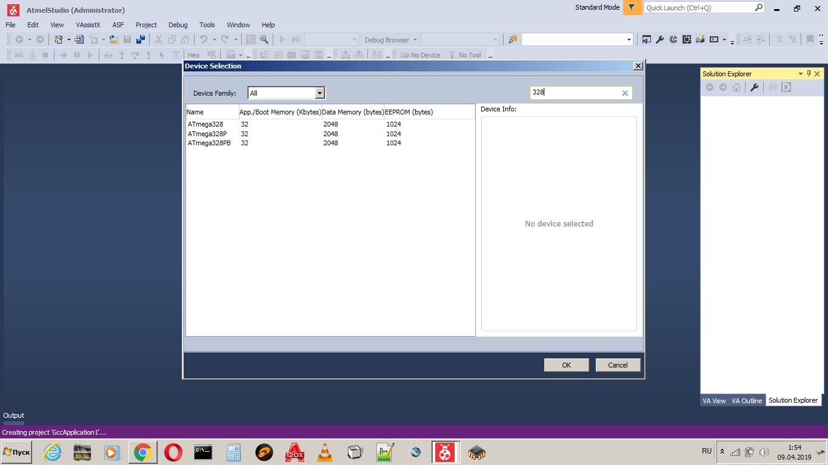828x465 pixels.
Task: Click the Open File folder icon
Action: (x=113, y=39)
